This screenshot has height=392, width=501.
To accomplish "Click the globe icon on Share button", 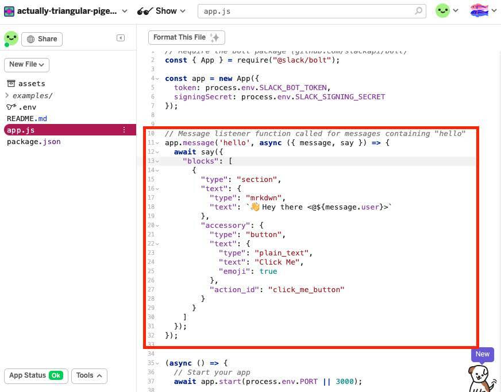I will [x=32, y=38].
